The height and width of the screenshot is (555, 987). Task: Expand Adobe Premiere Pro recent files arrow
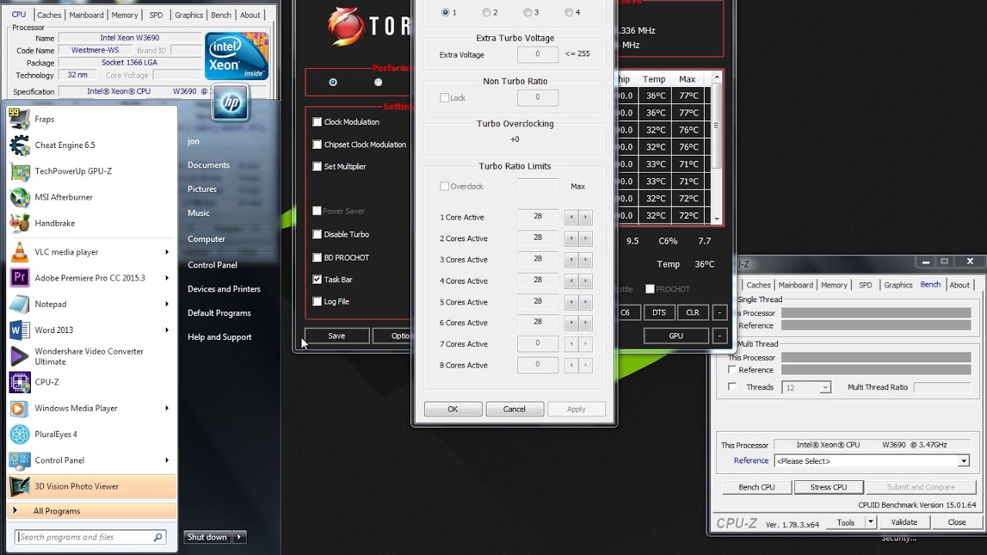tap(167, 277)
